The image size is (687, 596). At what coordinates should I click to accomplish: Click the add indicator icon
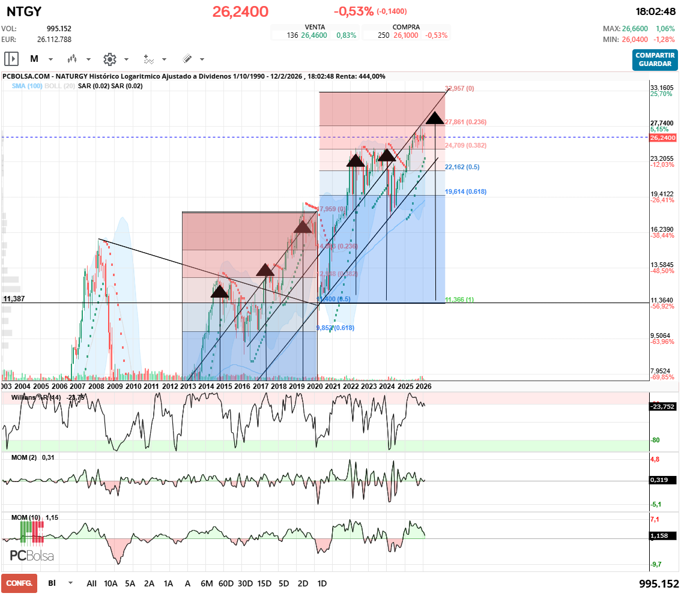click(148, 59)
